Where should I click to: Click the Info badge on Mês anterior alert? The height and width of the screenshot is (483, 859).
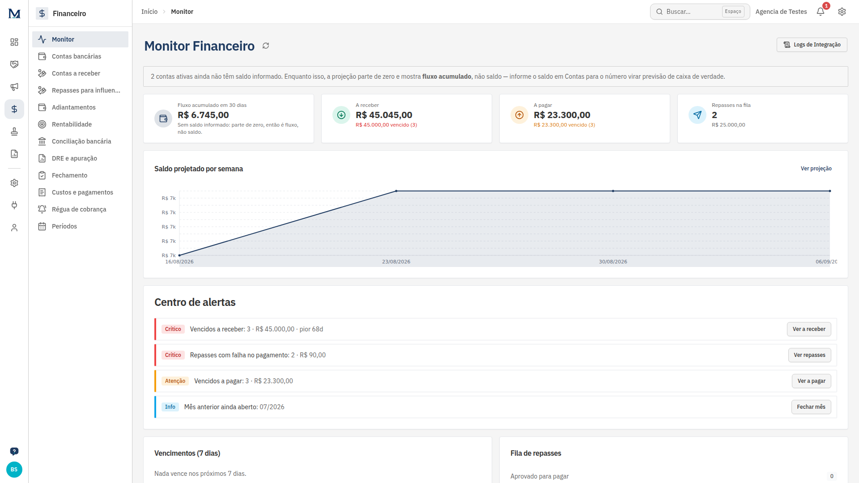point(170,407)
